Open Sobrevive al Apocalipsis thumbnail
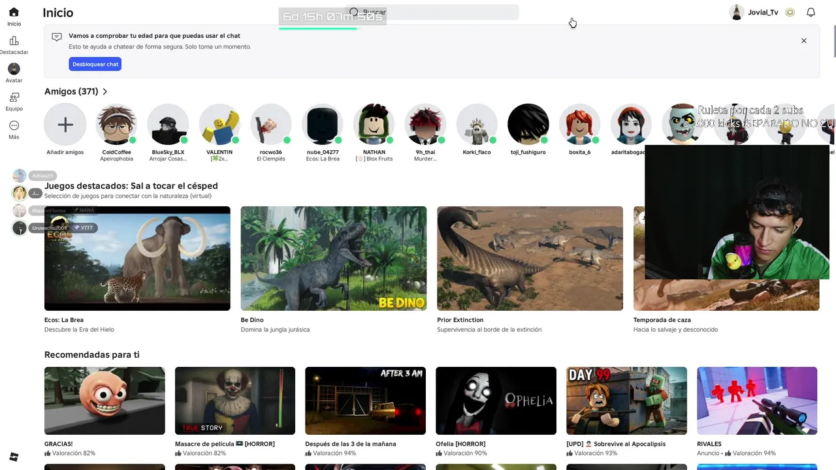This screenshot has width=836, height=470. pos(626,401)
